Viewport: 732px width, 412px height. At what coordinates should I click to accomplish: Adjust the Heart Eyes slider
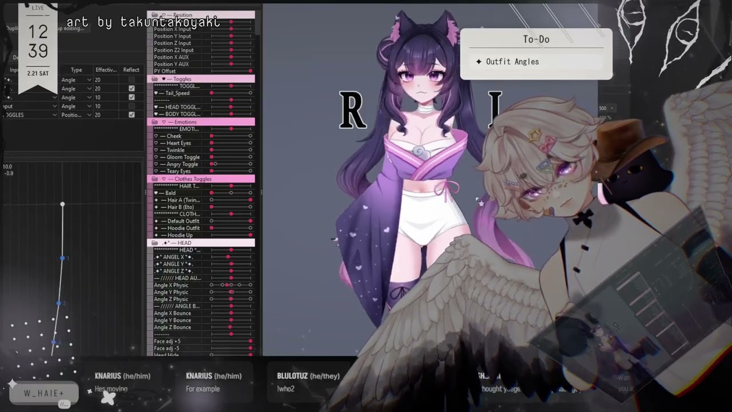pos(231,143)
